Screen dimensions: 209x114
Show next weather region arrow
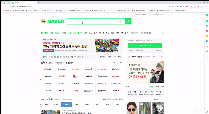pyautogui.click(x=162, y=57)
